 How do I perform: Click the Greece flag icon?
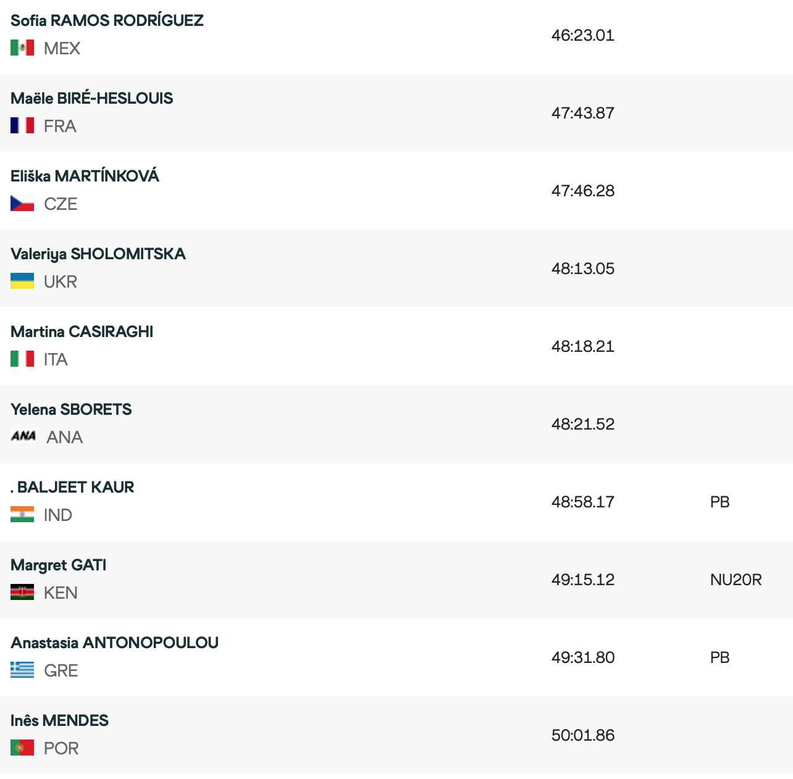(22, 670)
